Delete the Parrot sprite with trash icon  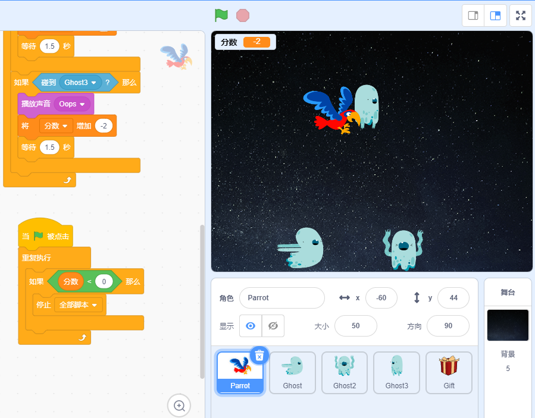point(259,356)
